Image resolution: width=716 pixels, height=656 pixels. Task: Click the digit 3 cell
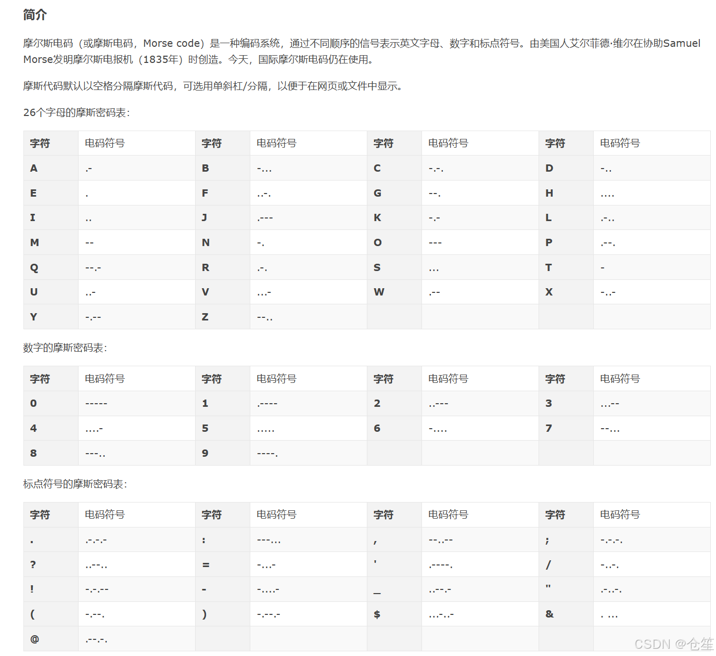point(566,403)
